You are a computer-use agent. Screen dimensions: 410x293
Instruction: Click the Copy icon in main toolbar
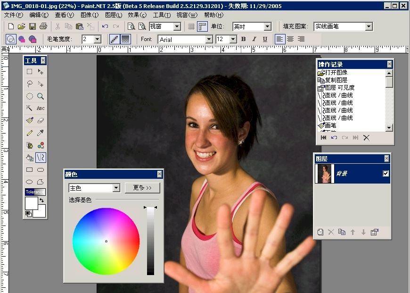[x=68, y=26]
